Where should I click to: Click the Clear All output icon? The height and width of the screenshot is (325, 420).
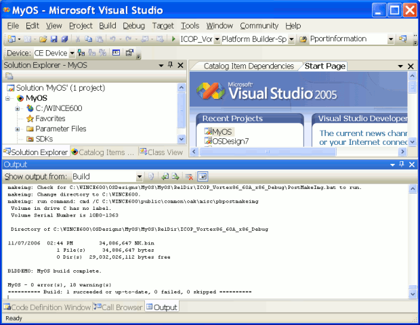click(x=189, y=177)
